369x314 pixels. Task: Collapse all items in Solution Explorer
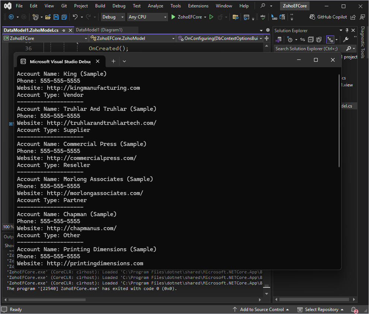click(311, 40)
